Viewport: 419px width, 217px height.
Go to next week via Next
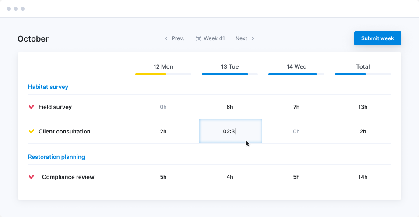pos(241,38)
